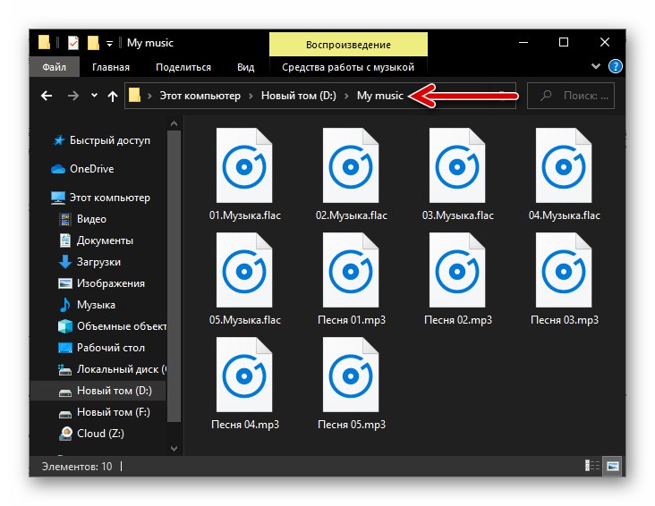This screenshot has width=655, height=506.
Task: Open the recent locations dropdown
Action: [95, 95]
